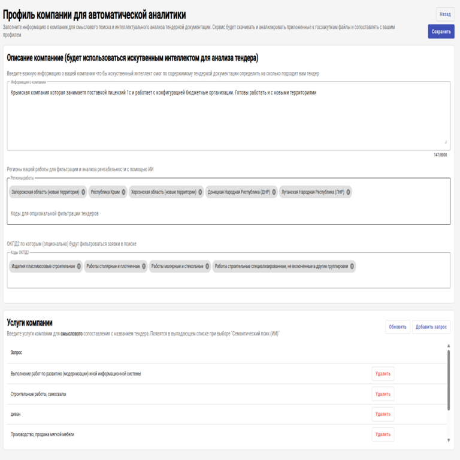Click Добавить запрос button

pyautogui.click(x=431, y=327)
